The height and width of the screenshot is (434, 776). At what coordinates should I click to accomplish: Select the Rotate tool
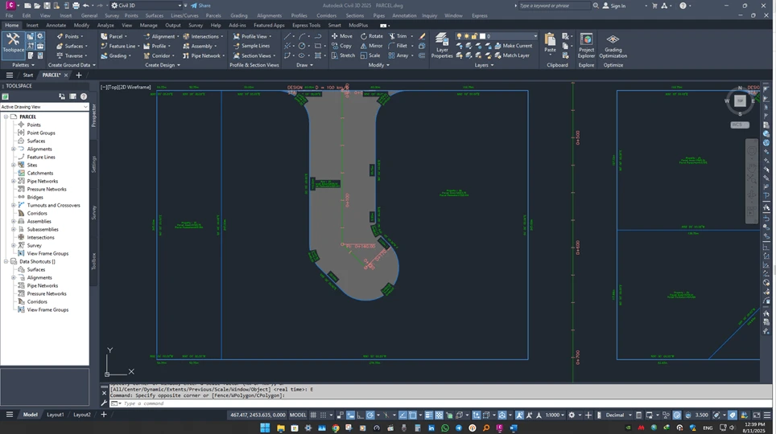371,36
